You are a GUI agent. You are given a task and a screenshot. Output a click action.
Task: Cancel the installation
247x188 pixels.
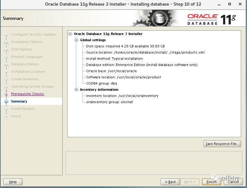click(x=233, y=182)
